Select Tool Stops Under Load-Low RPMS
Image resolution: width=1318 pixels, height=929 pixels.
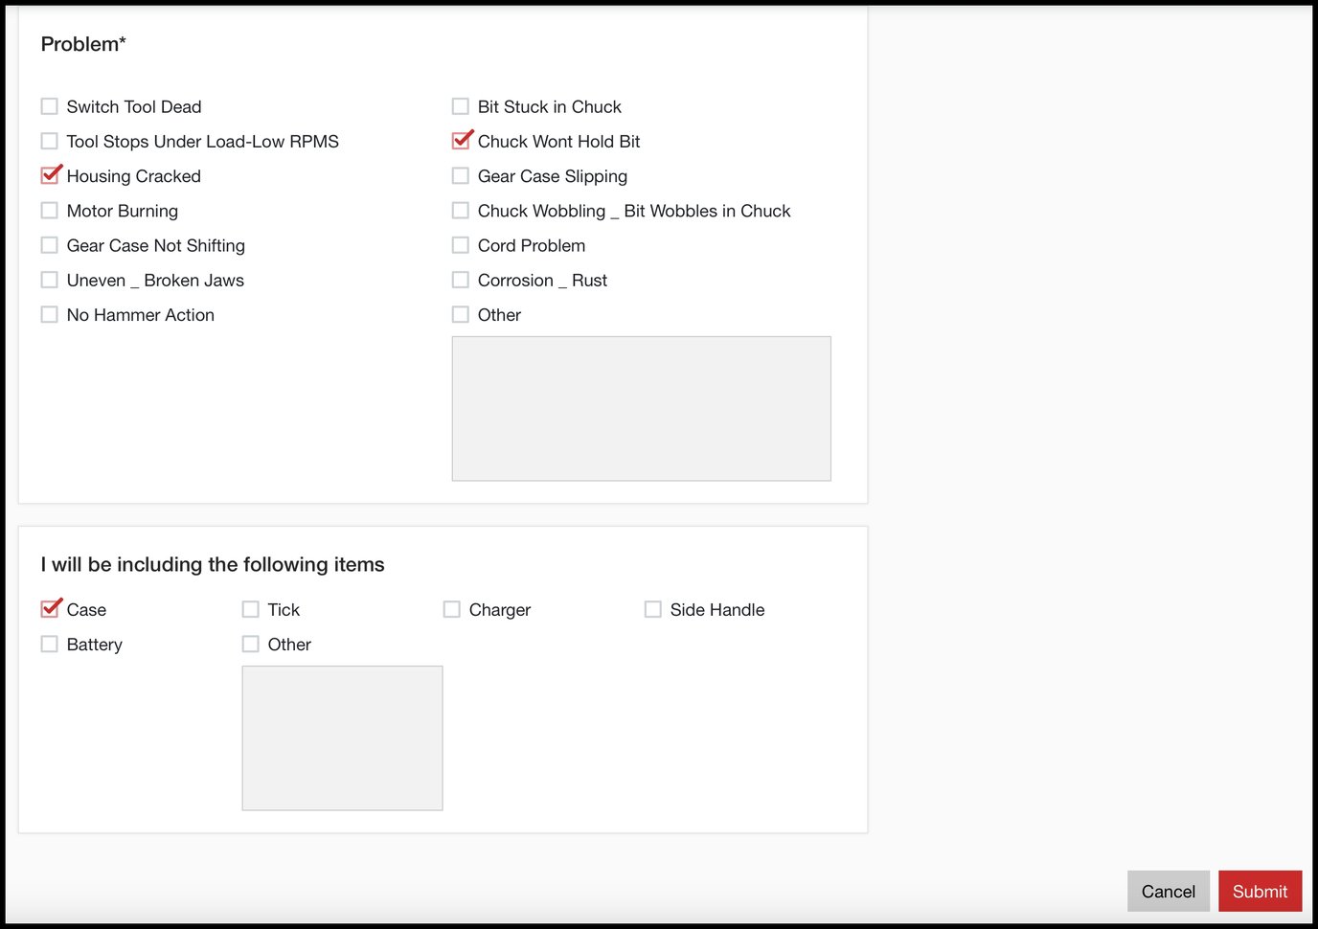49,141
